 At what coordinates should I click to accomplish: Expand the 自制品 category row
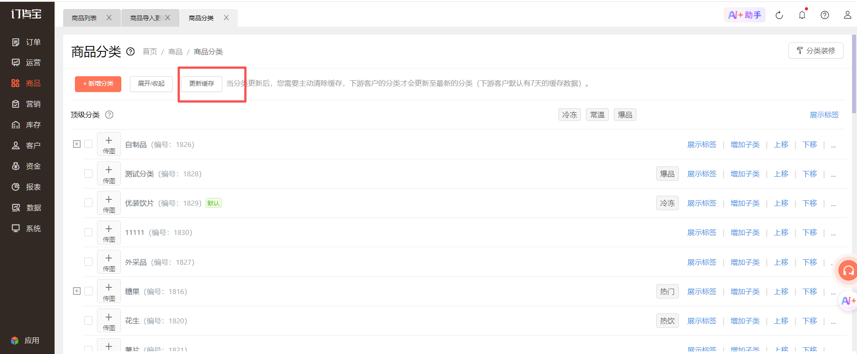tap(77, 144)
